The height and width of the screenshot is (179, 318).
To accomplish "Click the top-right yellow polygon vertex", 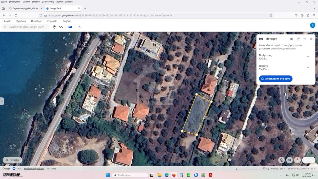I will click(x=211, y=102).
